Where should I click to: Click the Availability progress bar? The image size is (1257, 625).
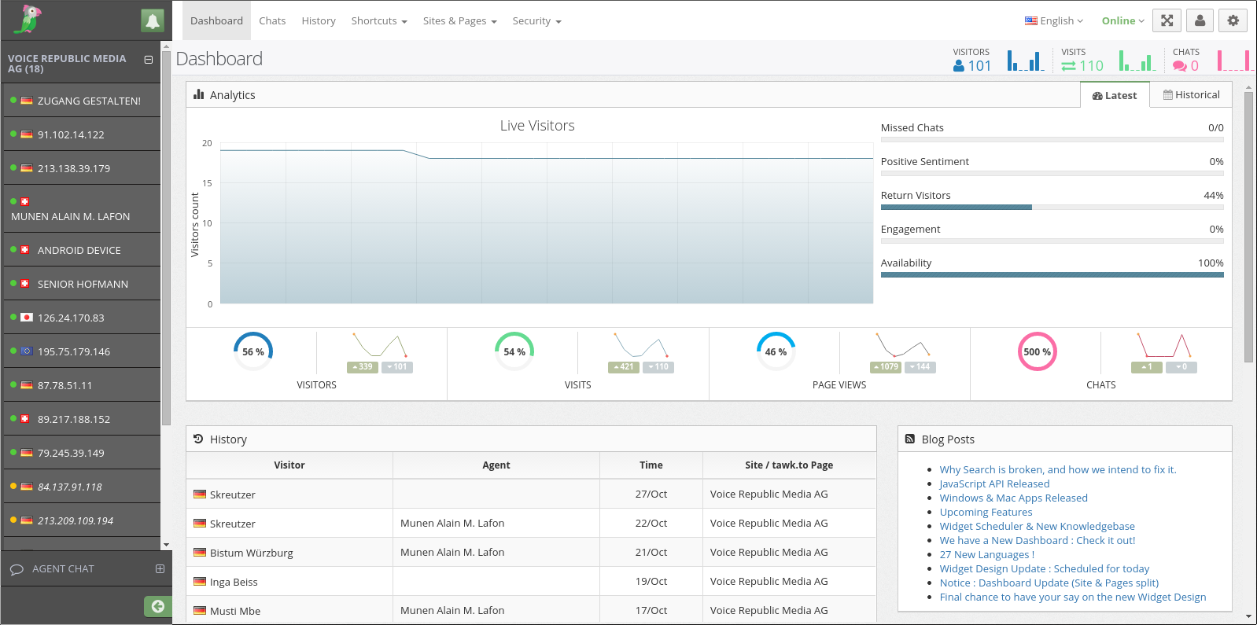point(1052,275)
